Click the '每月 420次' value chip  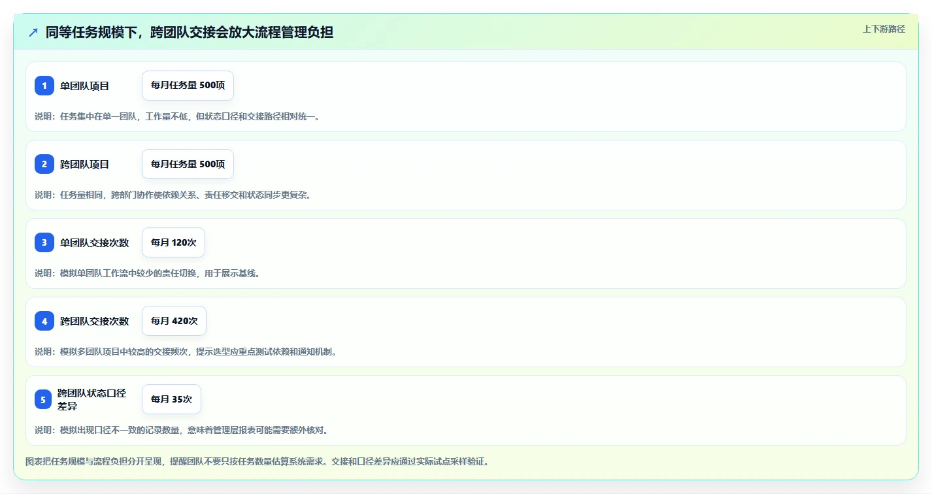pos(174,321)
